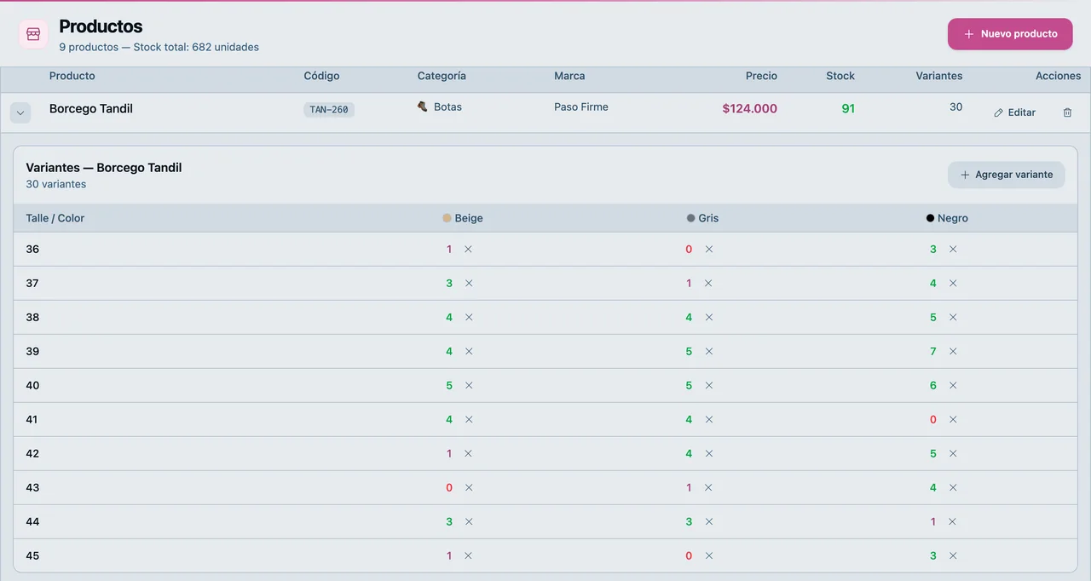Remove the size 44 Beige variant

468,522
